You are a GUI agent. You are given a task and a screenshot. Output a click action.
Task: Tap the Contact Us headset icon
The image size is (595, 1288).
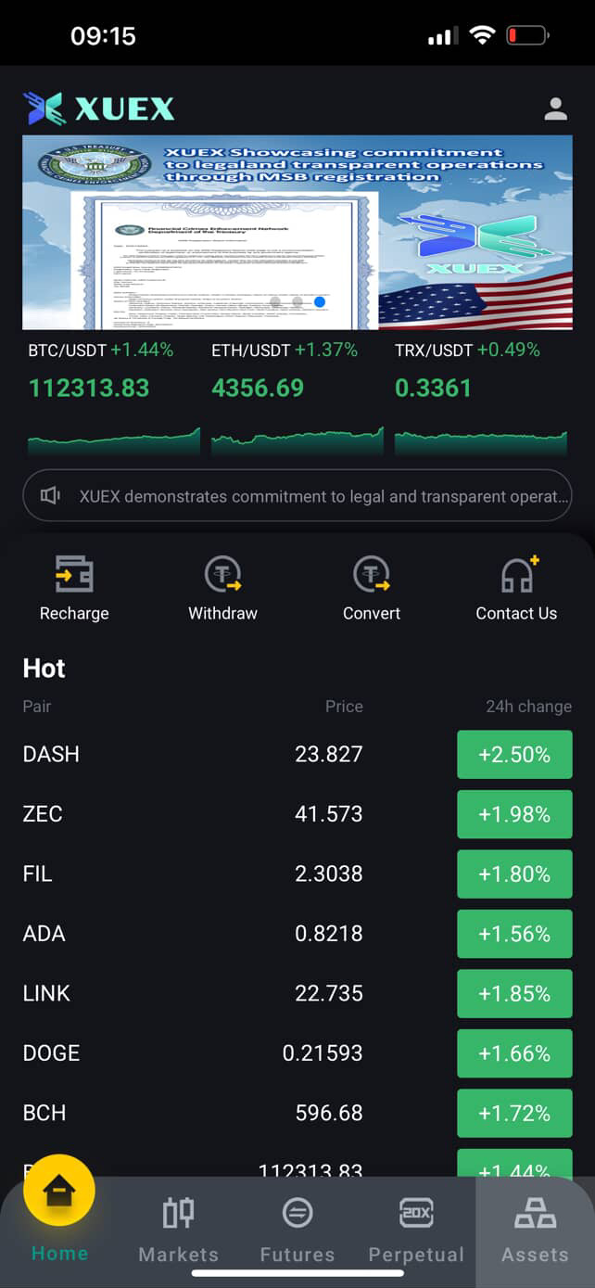(517, 576)
